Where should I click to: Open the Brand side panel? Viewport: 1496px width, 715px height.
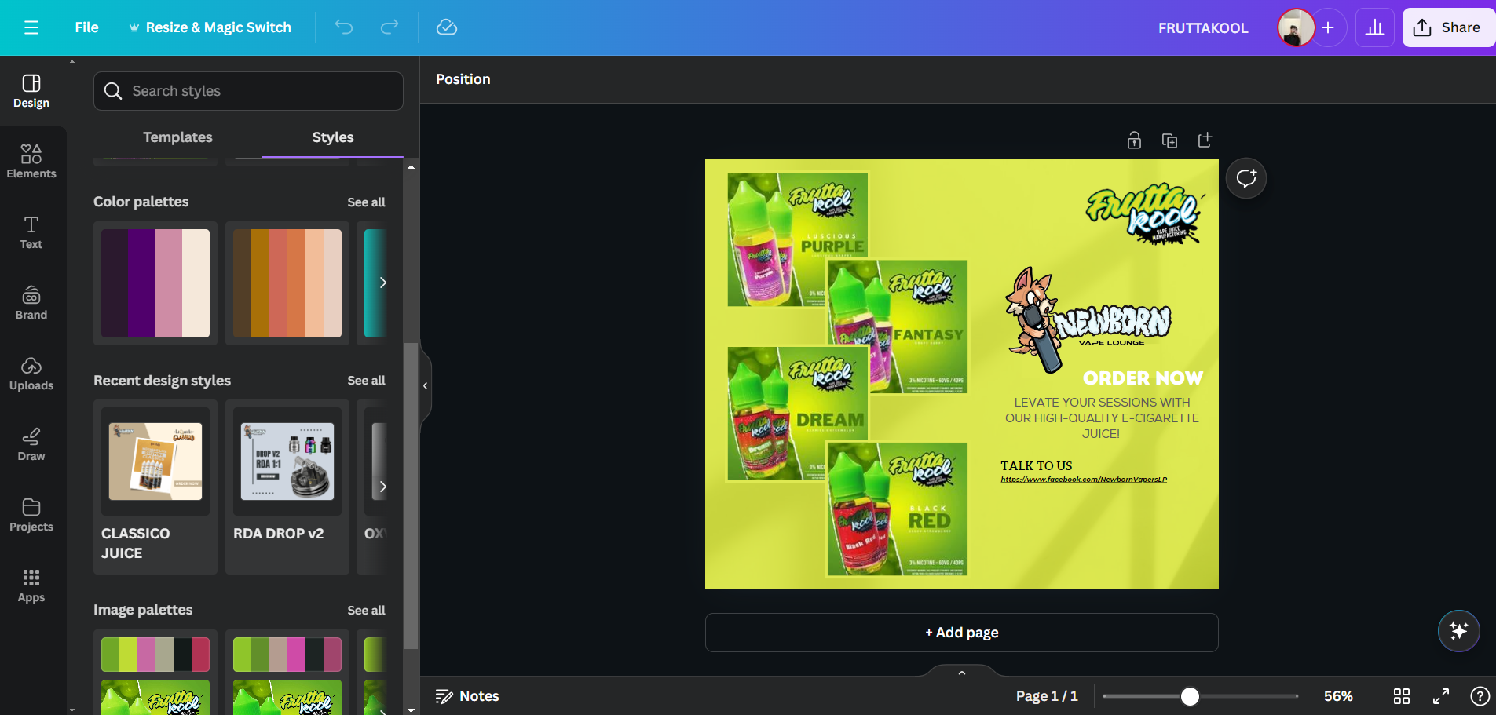click(x=31, y=303)
